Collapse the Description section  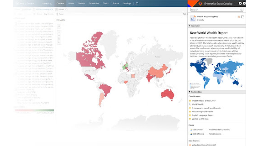[190, 26]
